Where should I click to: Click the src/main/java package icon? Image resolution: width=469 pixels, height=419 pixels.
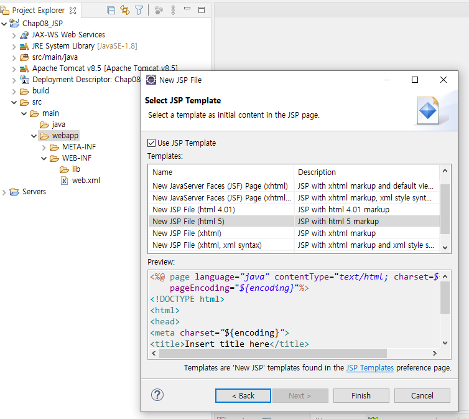click(24, 57)
